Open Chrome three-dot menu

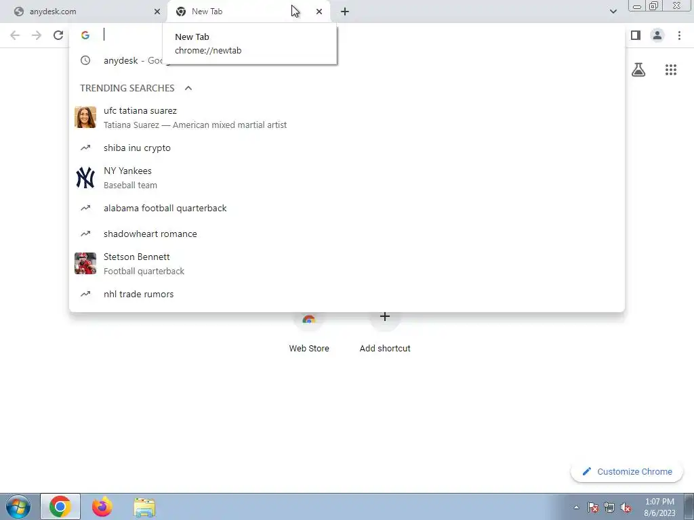(x=679, y=35)
